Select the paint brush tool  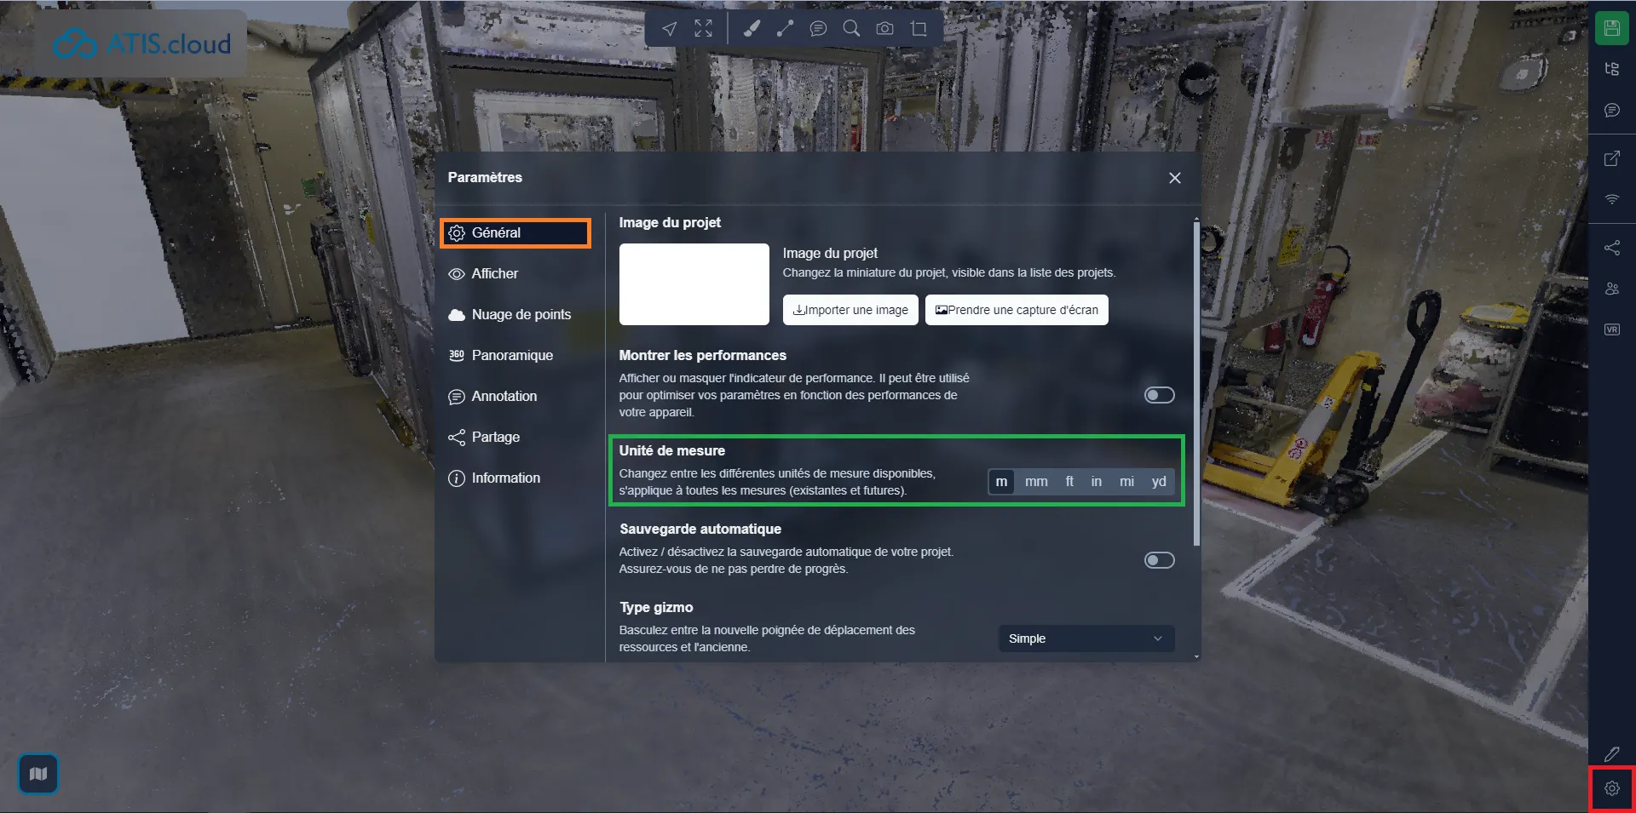pos(752,29)
